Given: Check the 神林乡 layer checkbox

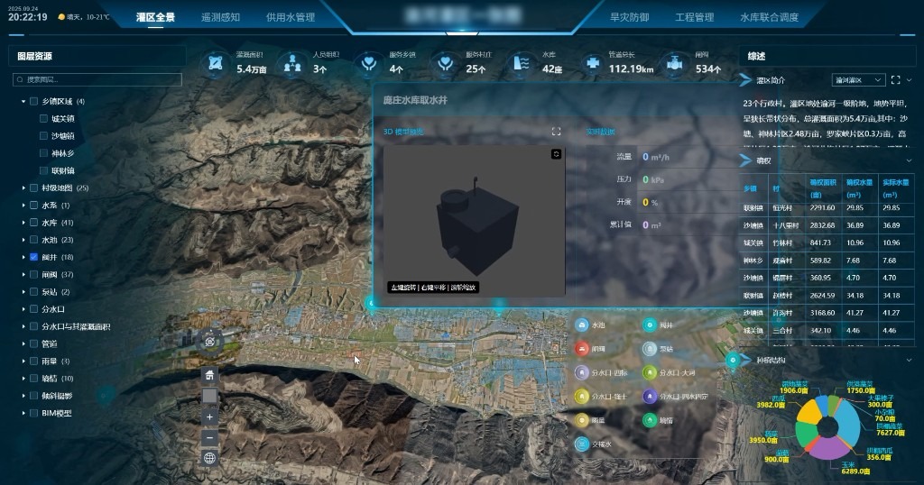Looking at the screenshot, I should [43, 153].
